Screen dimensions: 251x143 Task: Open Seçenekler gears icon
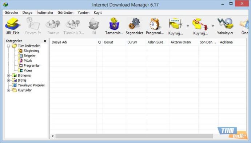click(134, 24)
